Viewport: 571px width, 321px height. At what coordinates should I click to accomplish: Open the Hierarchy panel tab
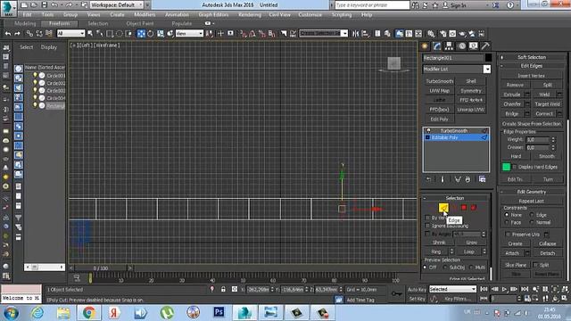449,46
